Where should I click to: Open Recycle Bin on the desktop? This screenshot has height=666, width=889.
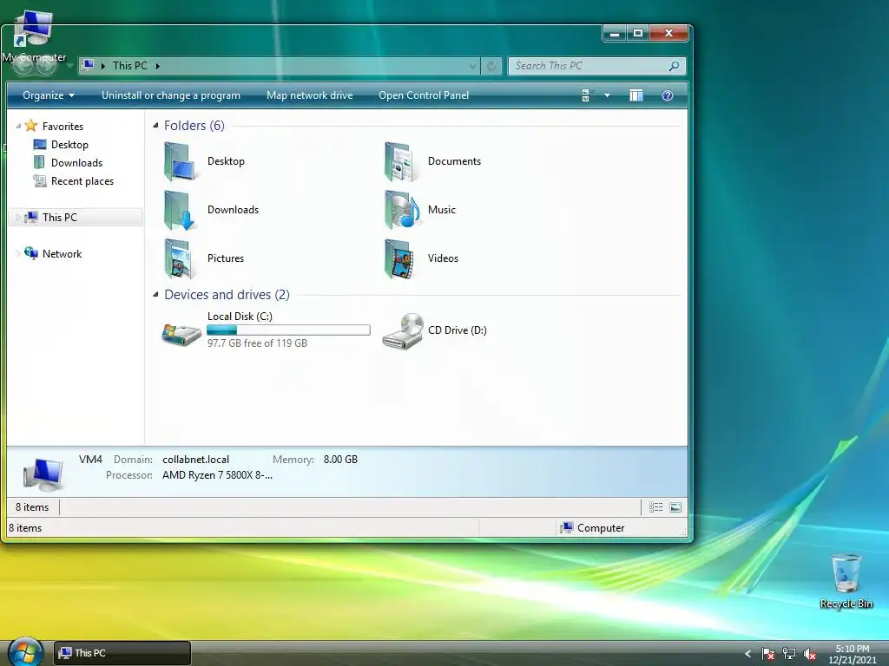pos(846,581)
